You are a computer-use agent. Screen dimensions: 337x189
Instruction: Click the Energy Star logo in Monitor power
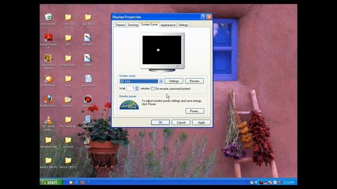coord(129,105)
